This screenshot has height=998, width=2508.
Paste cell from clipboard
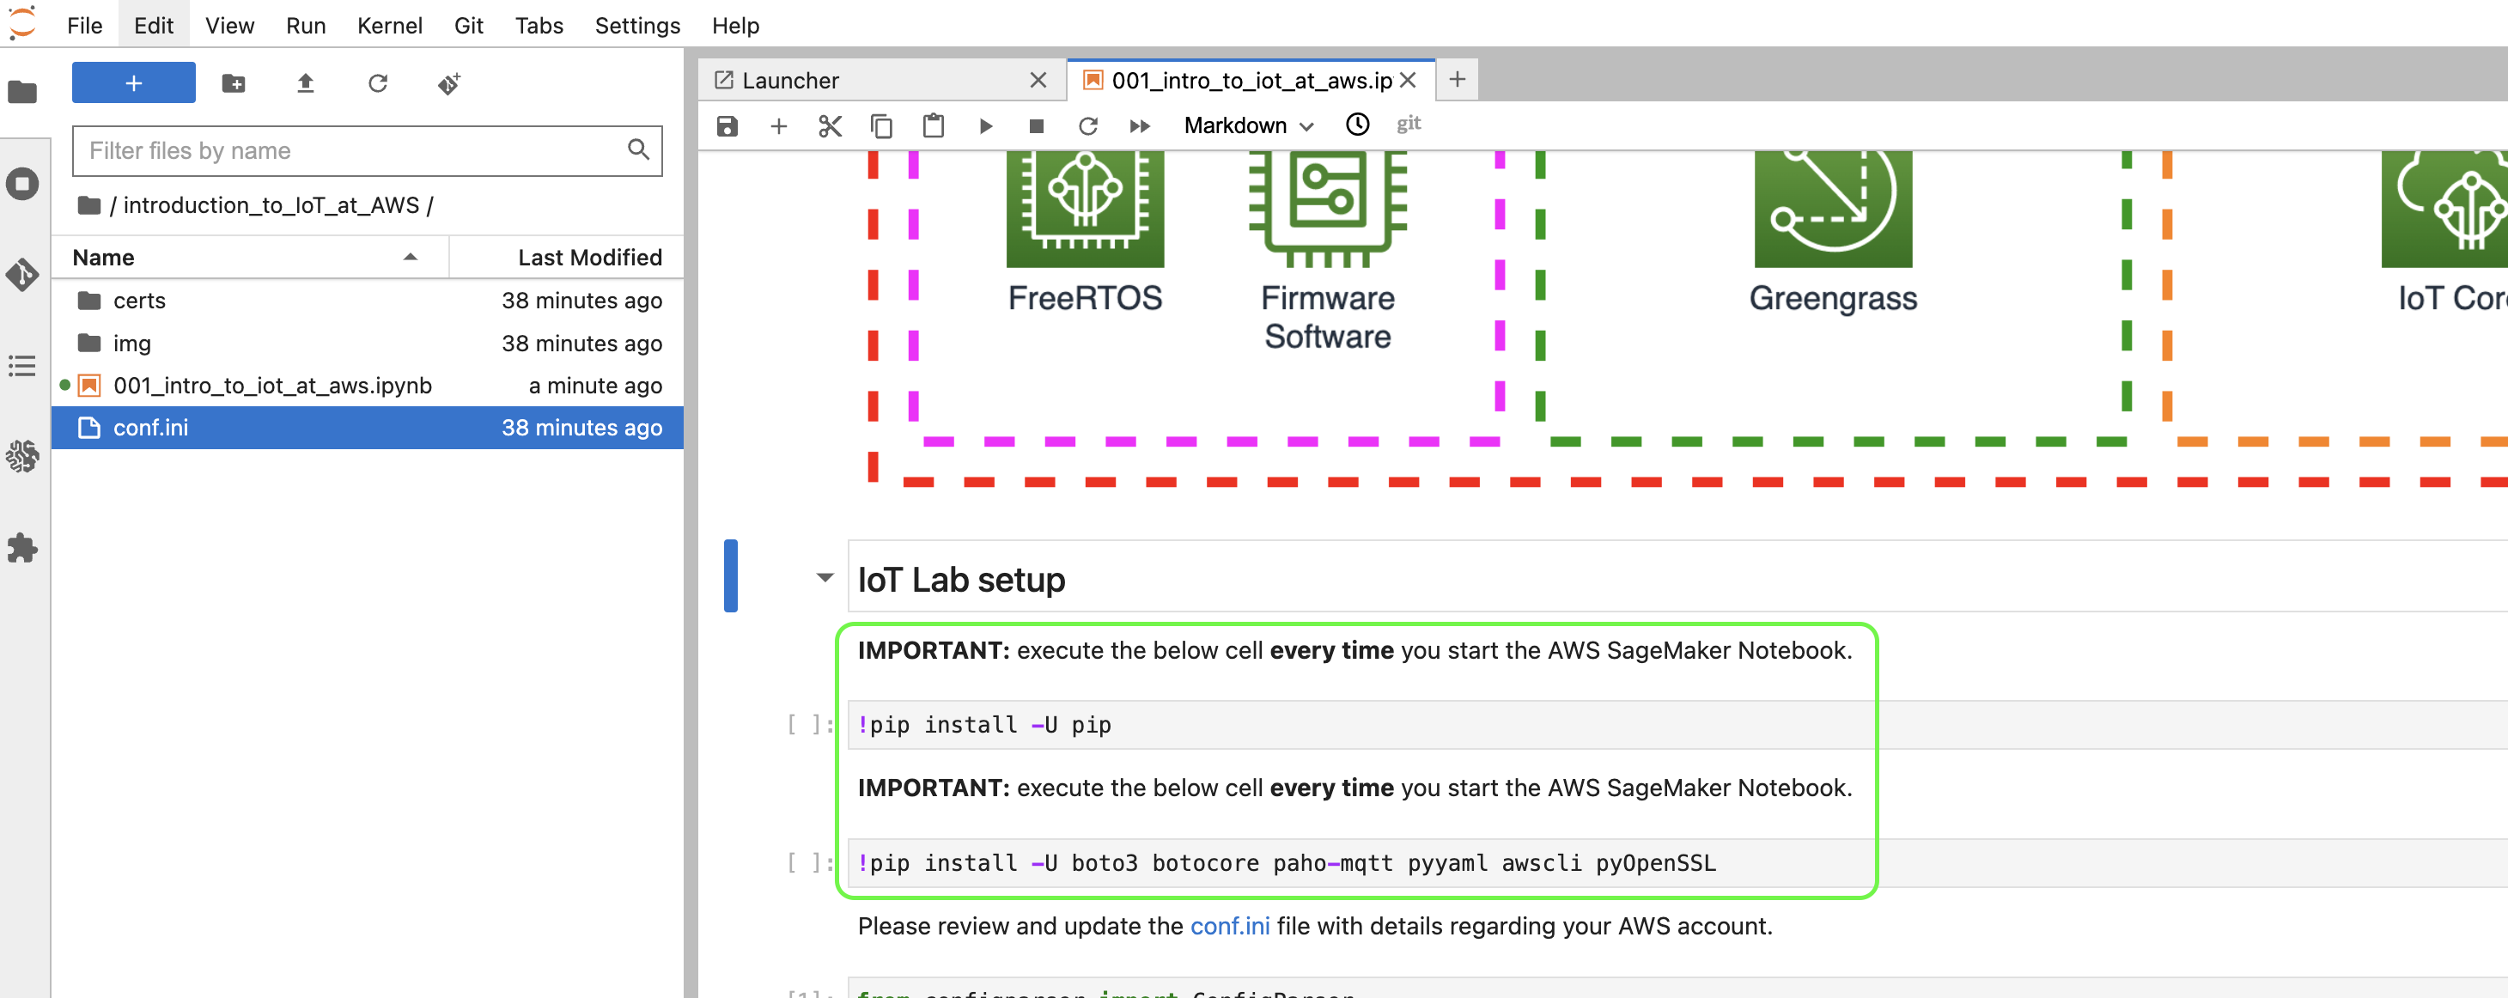(933, 125)
